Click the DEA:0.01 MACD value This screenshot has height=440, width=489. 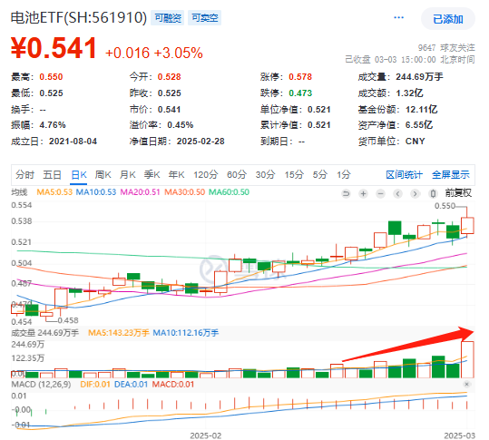coord(131,384)
